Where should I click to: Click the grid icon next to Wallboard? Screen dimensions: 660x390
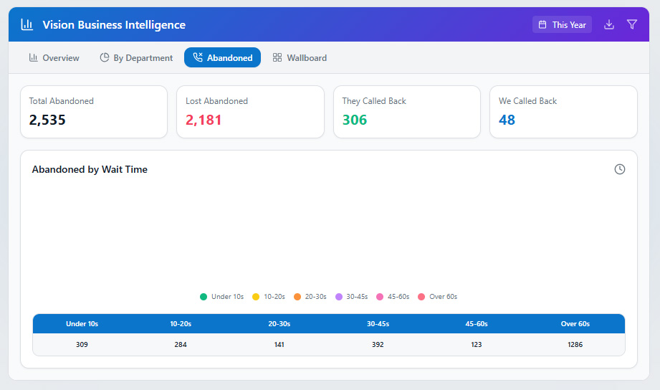pos(277,57)
